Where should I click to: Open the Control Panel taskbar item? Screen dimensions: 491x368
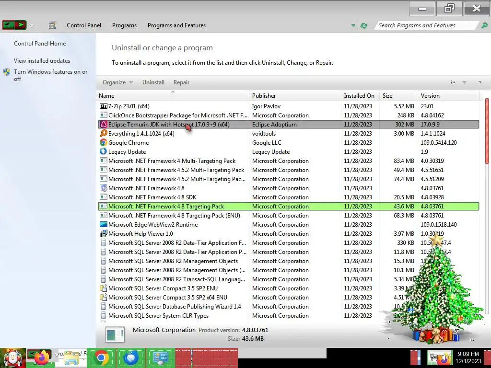(x=160, y=357)
